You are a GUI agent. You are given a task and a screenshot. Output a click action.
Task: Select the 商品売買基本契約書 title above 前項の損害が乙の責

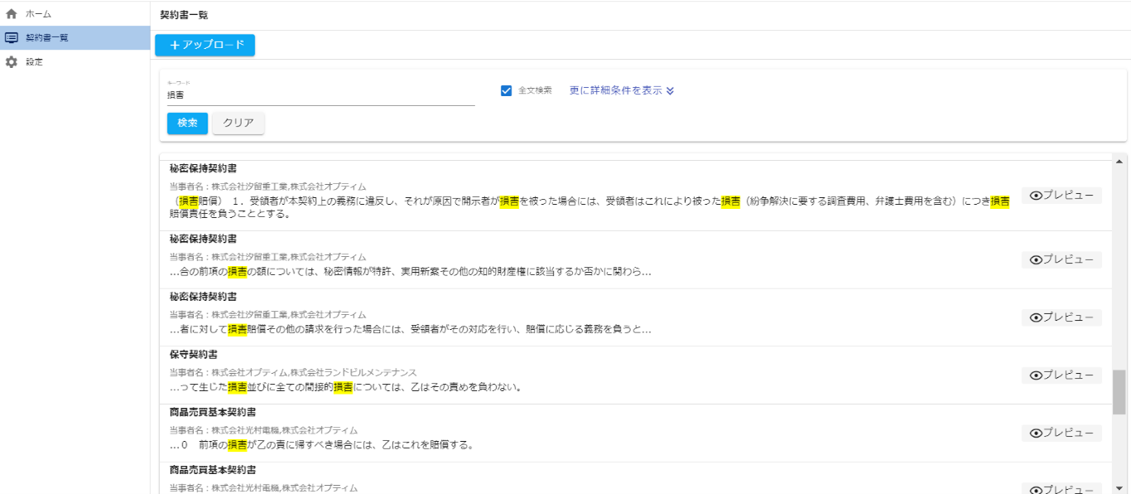212,412
